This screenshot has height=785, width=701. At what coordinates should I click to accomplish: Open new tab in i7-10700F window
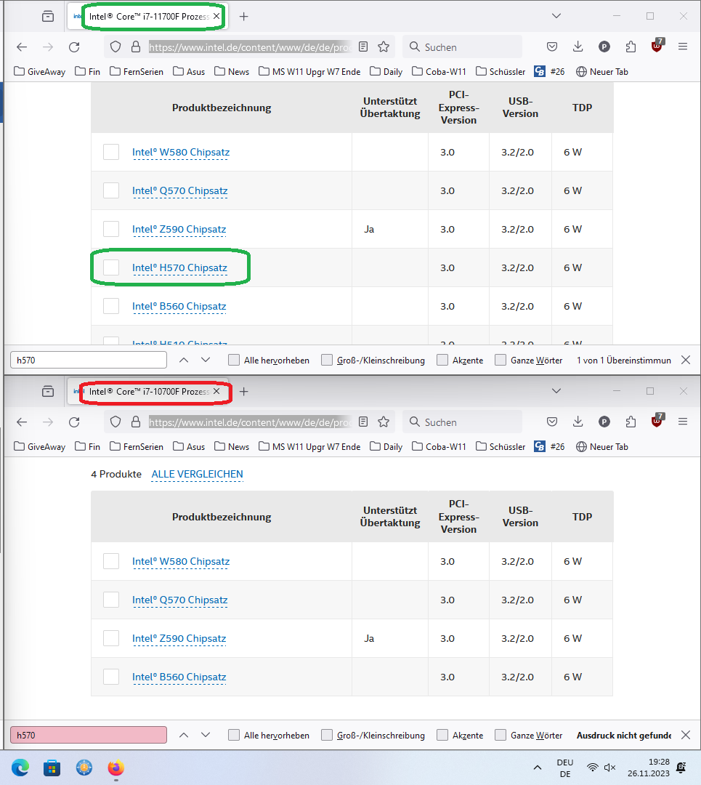(x=243, y=392)
